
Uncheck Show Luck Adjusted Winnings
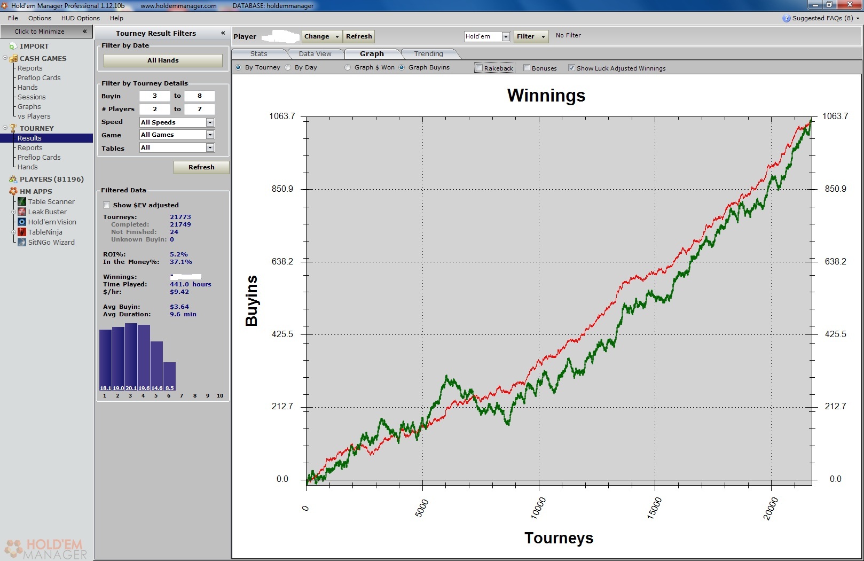click(x=571, y=68)
